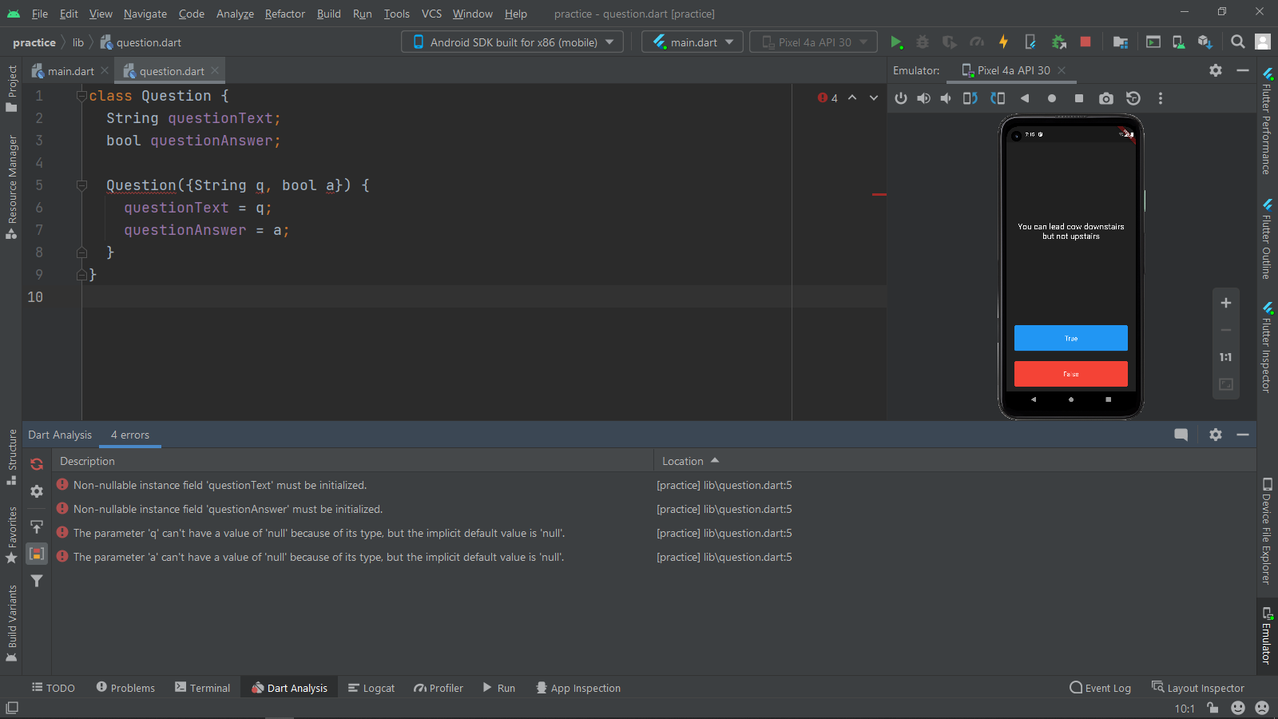Open Event Log in status bar
The height and width of the screenshot is (719, 1278).
pos(1101,688)
